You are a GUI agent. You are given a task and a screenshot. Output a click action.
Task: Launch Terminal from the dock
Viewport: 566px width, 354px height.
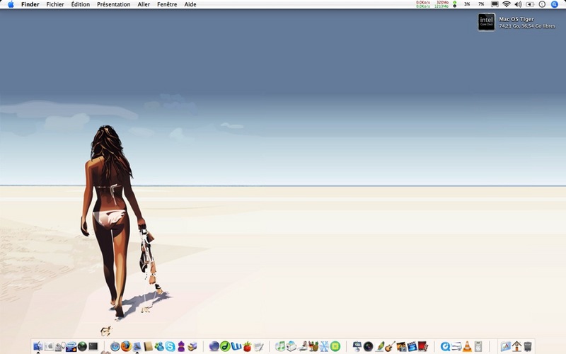[93, 346]
